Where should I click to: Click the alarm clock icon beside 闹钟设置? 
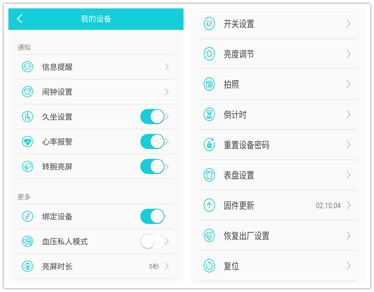point(27,92)
